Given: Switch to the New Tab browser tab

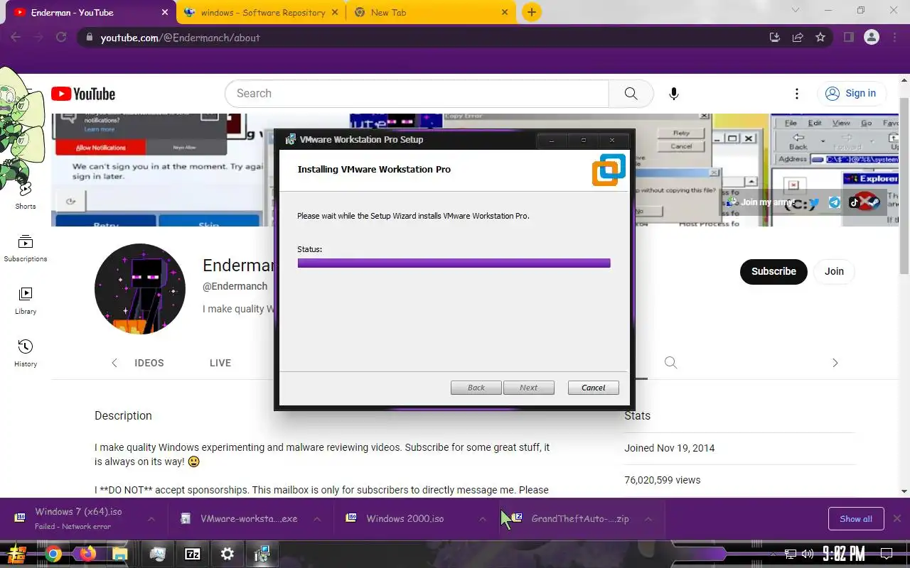Looking at the screenshot, I should click(431, 12).
